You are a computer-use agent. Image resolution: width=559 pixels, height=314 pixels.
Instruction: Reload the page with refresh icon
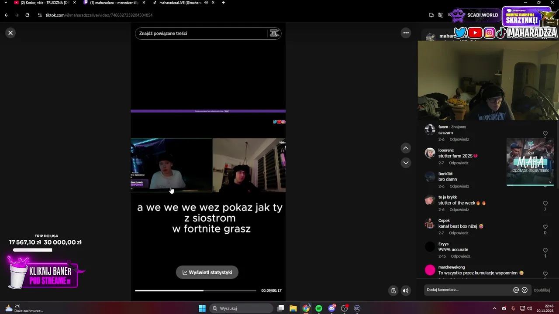click(x=27, y=15)
